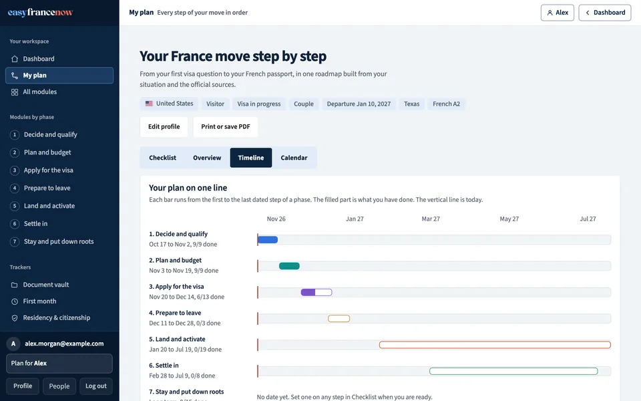This screenshot has height=401, width=641.
Task: Click the All modules grid icon
Action: coord(15,92)
